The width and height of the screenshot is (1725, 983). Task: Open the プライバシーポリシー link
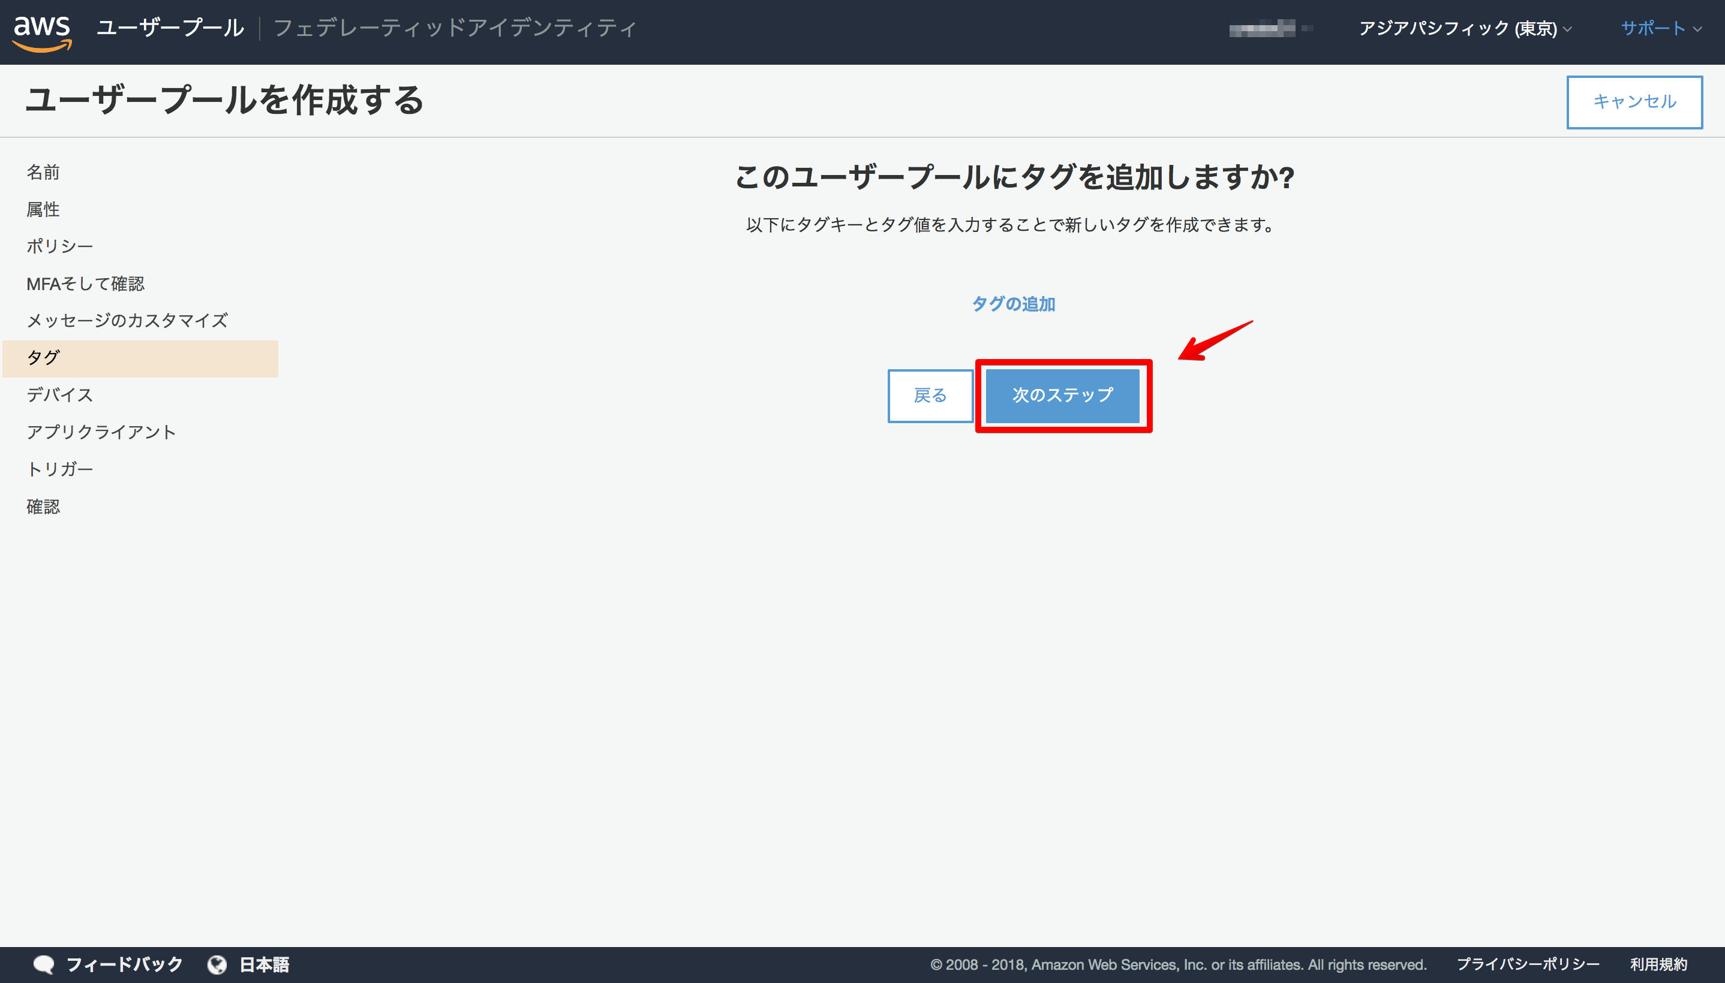click(1528, 965)
